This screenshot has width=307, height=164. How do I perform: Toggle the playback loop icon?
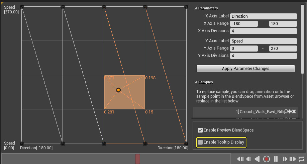[301, 159]
